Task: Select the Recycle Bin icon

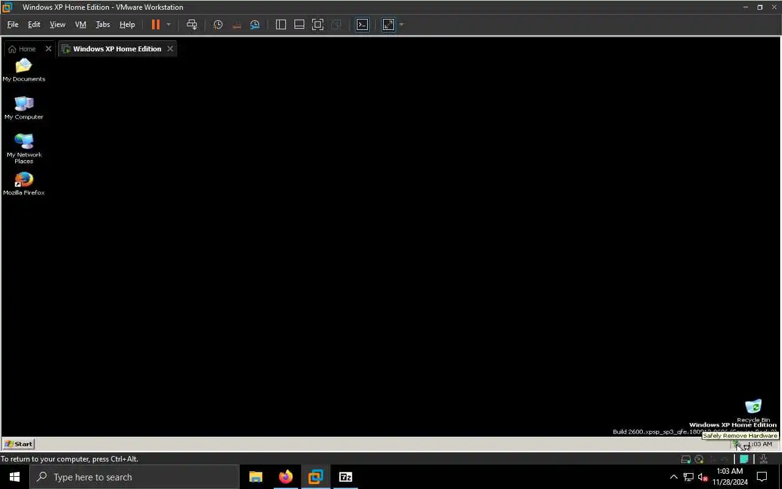Action: coord(753,411)
